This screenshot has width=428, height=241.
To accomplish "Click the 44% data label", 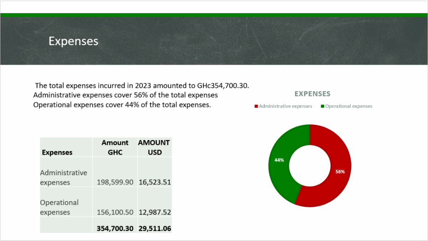I will [279, 160].
